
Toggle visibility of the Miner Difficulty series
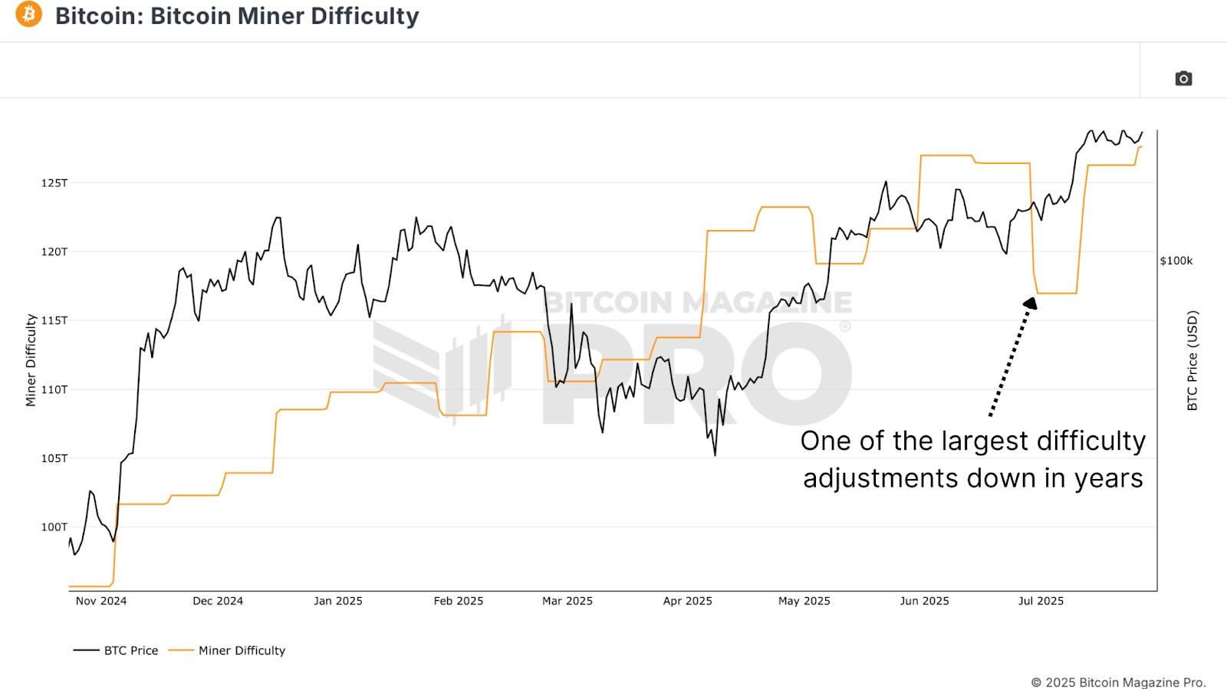click(242, 650)
